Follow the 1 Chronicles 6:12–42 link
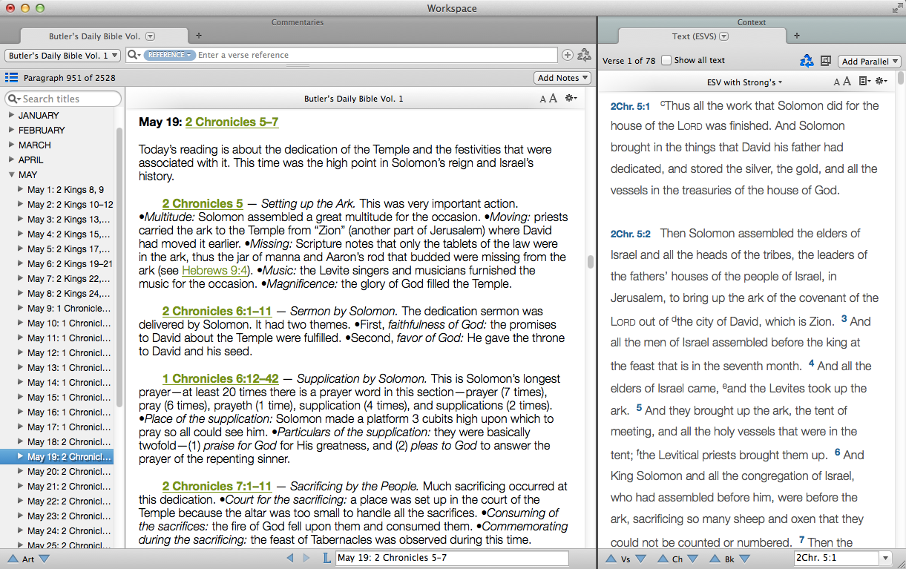The image size is (906, 569). click(x=220, y=378)
